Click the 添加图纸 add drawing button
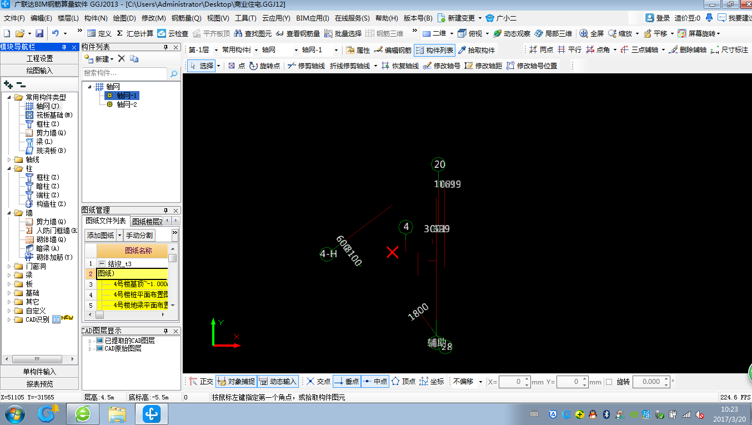 tap(101, 235)
